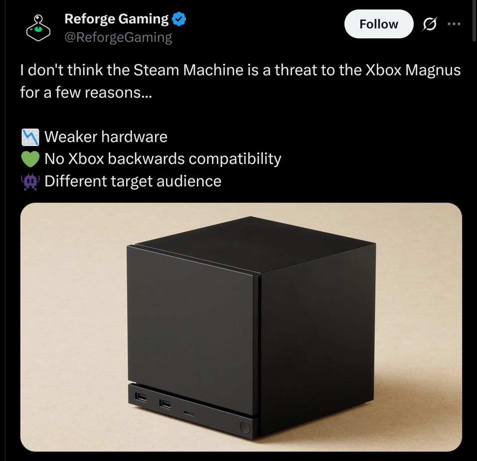
Task: Open the @ReforgeGaming handle link
Action: pos(118,37)
